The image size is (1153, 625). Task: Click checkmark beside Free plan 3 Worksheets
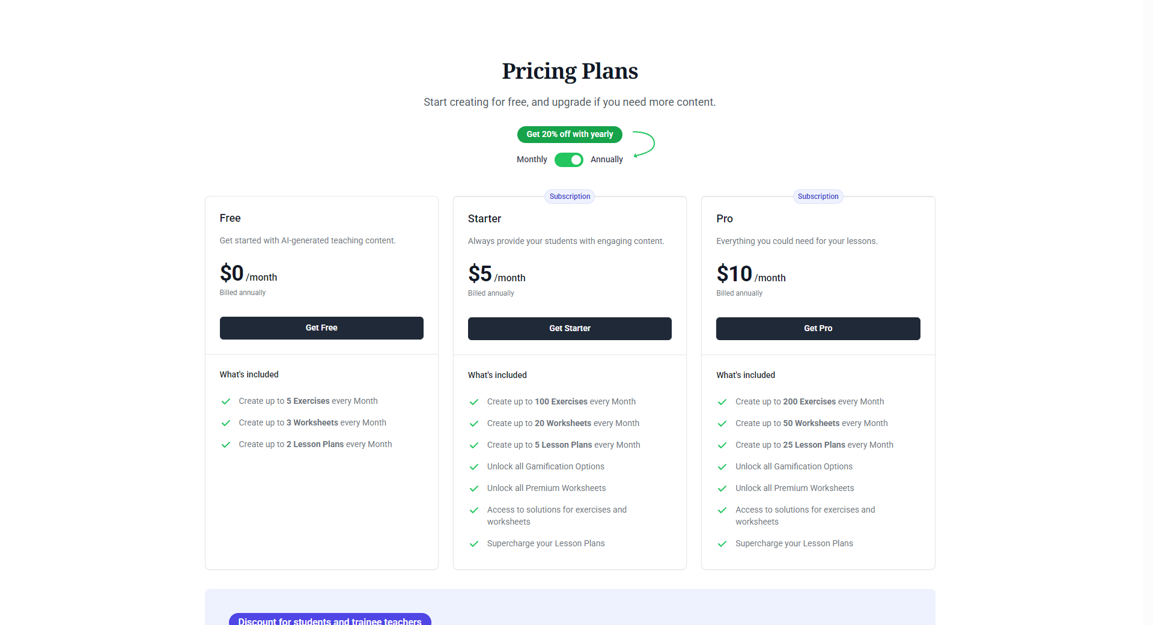click(x=226, y=423)
